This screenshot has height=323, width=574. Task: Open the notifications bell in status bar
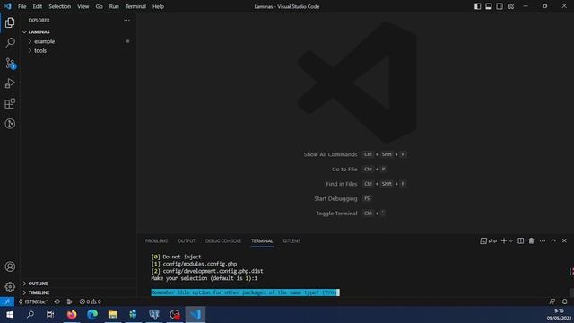564,301
